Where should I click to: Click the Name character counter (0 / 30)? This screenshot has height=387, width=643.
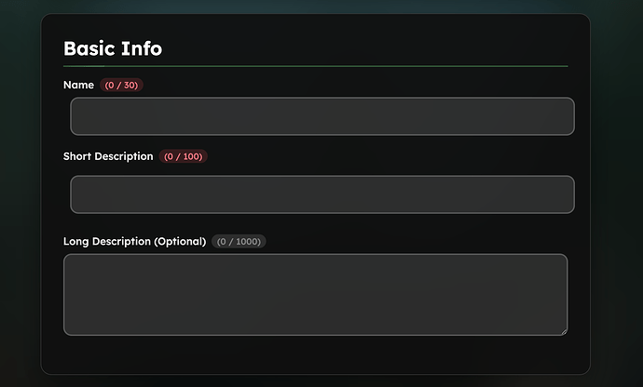[x=121, y=86]
